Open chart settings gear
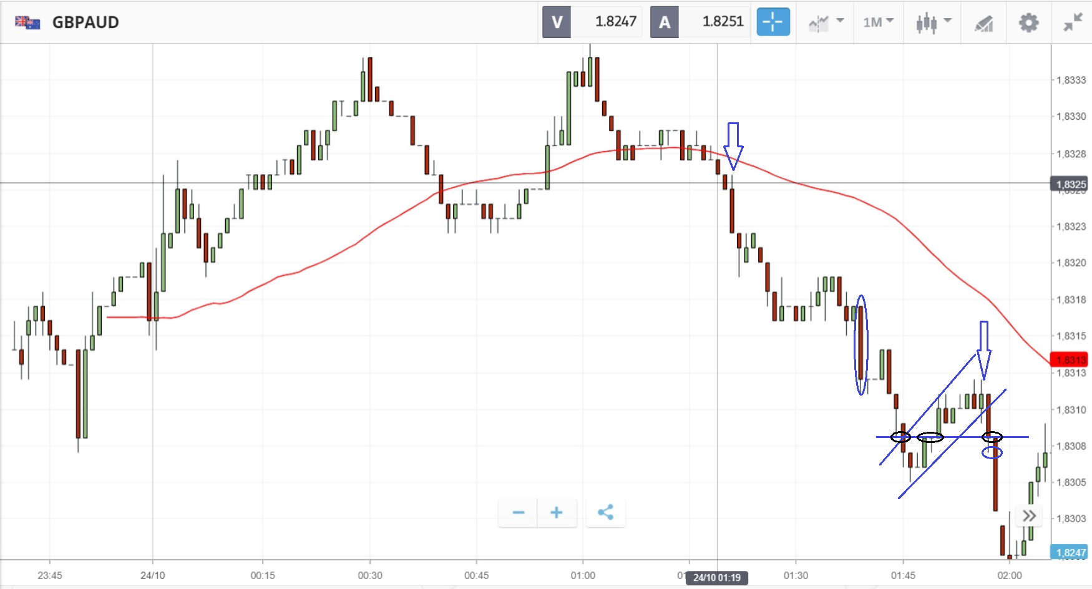Viewport: 1092px width, 589px height. (x=1028, y=23)
